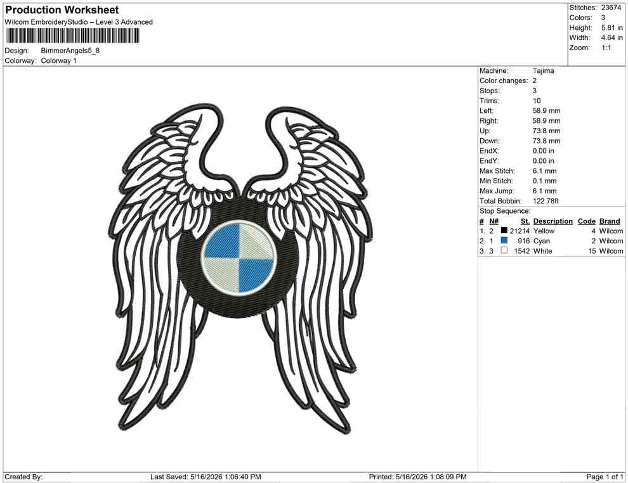The height and width of the screenshot is (483, 628).
Task: Click the Max Jump value '6.1 mm'
Action: point(545,191)
